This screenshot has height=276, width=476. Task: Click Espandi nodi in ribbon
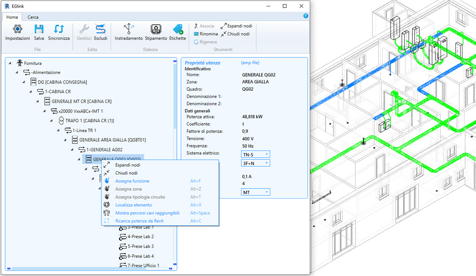(x=237, y=26)
